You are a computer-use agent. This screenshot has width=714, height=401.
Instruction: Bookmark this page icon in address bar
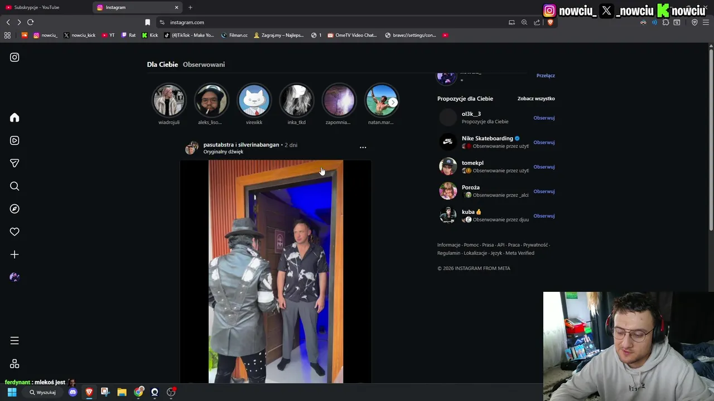coord(147,22)
